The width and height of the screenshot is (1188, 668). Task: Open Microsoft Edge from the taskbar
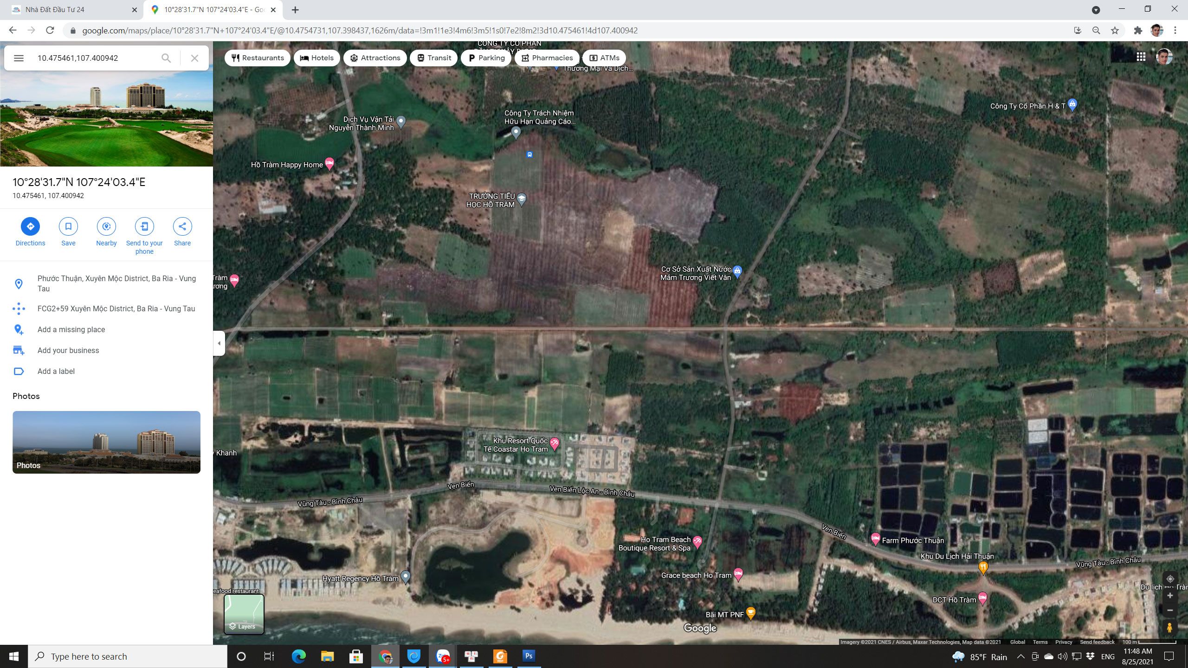coord(299,656)
